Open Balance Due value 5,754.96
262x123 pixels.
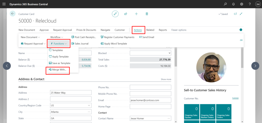[86, 66]
